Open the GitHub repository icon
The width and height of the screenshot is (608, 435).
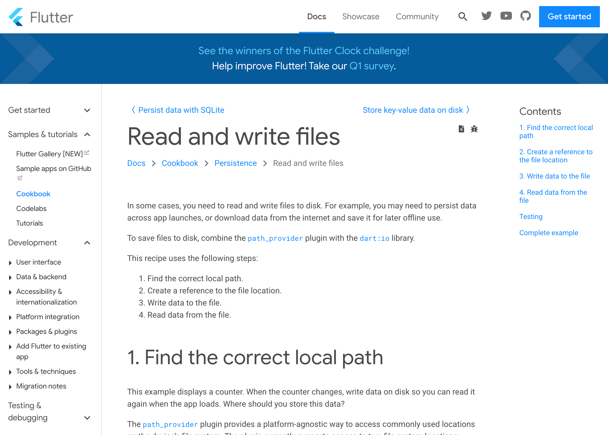coord(525,16)
